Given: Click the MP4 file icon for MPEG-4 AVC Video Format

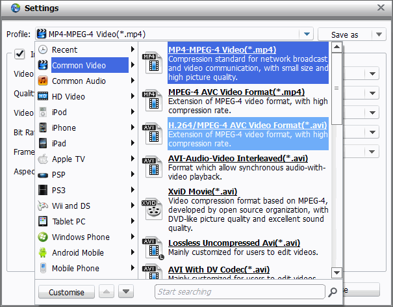Looking at the screenshot, I should pyautogui.click(x=152, y=100).
